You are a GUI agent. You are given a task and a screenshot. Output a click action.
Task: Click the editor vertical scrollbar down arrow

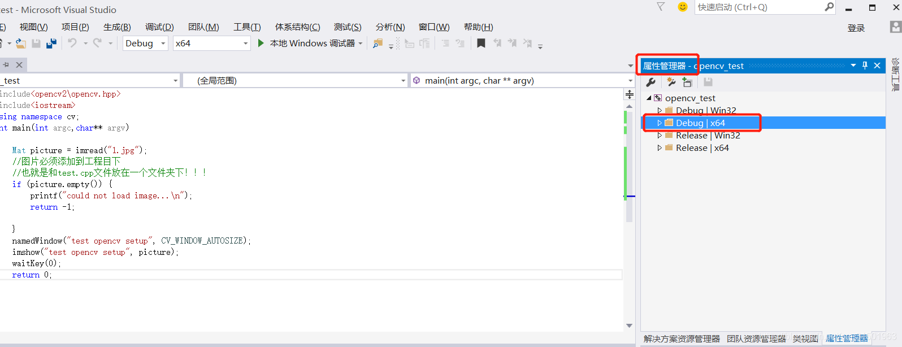629,326
